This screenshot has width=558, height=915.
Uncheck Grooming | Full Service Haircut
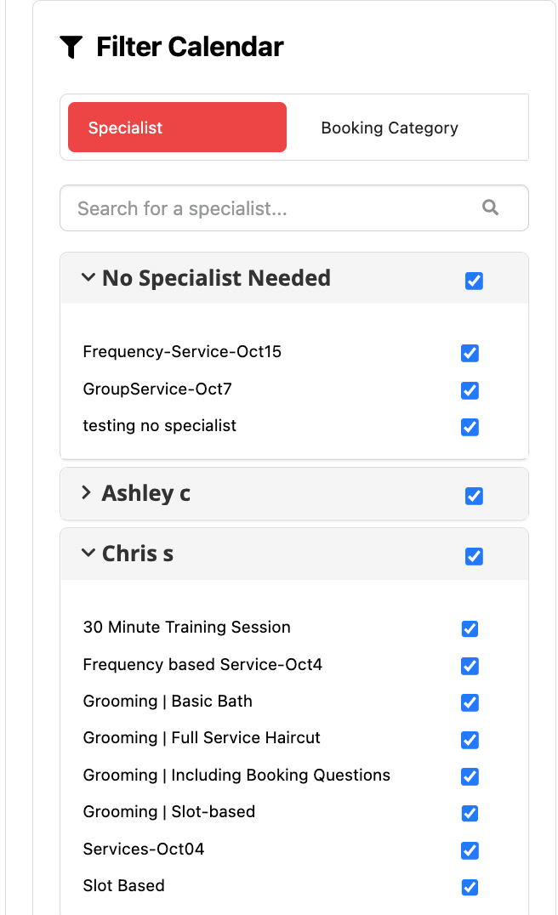point(470,740)
